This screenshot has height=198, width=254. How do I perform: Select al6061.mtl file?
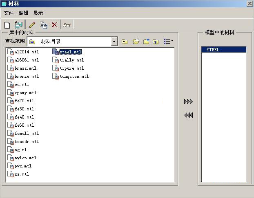pos(23,60)
